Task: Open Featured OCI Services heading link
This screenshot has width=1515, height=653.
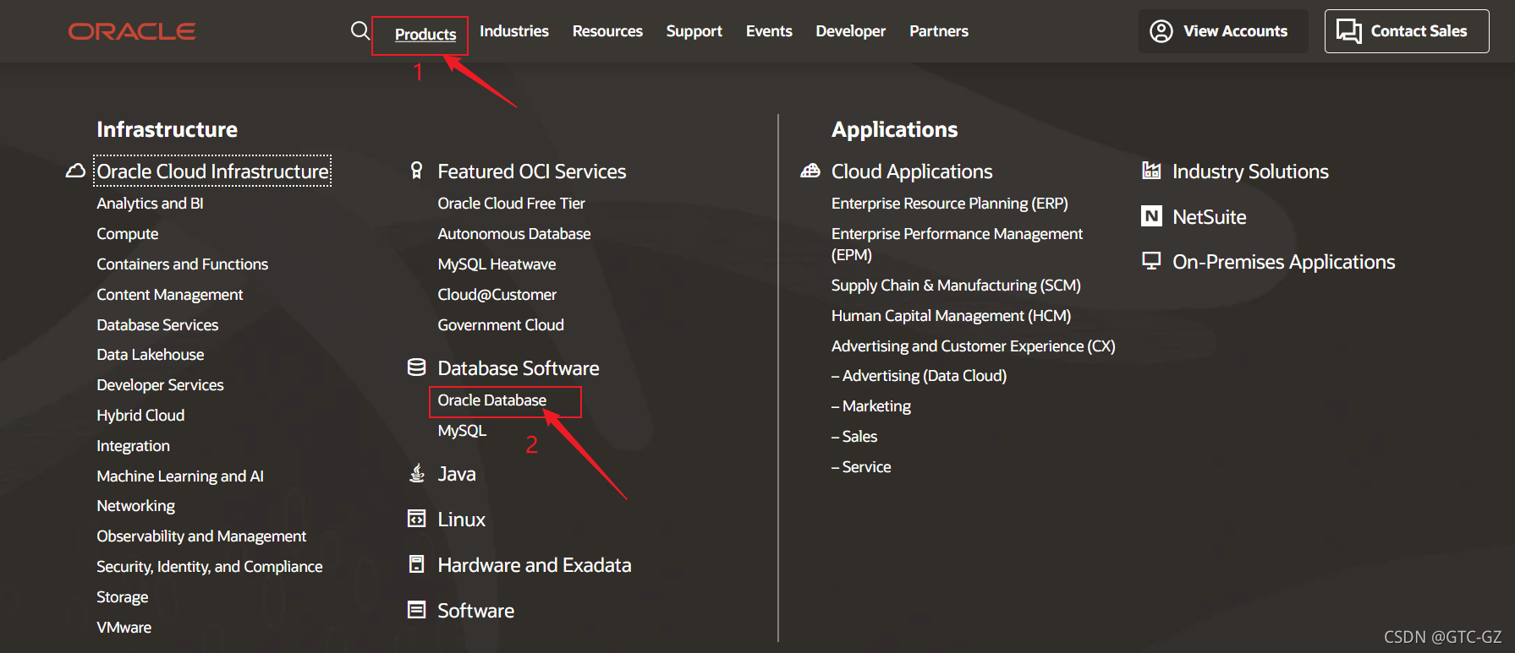Action: tap(532, 171)
